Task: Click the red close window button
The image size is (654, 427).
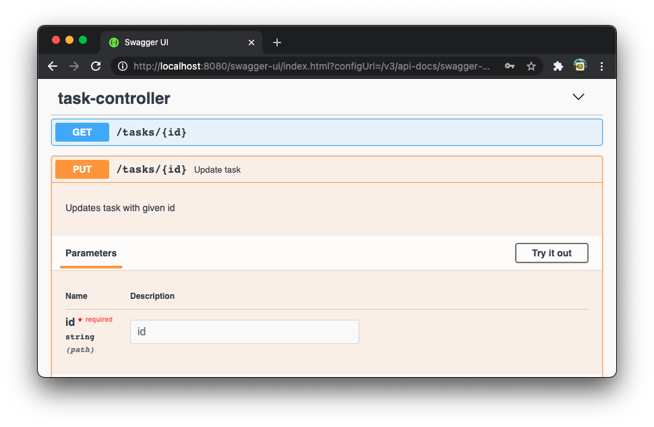Action: [x=56, y=40]
